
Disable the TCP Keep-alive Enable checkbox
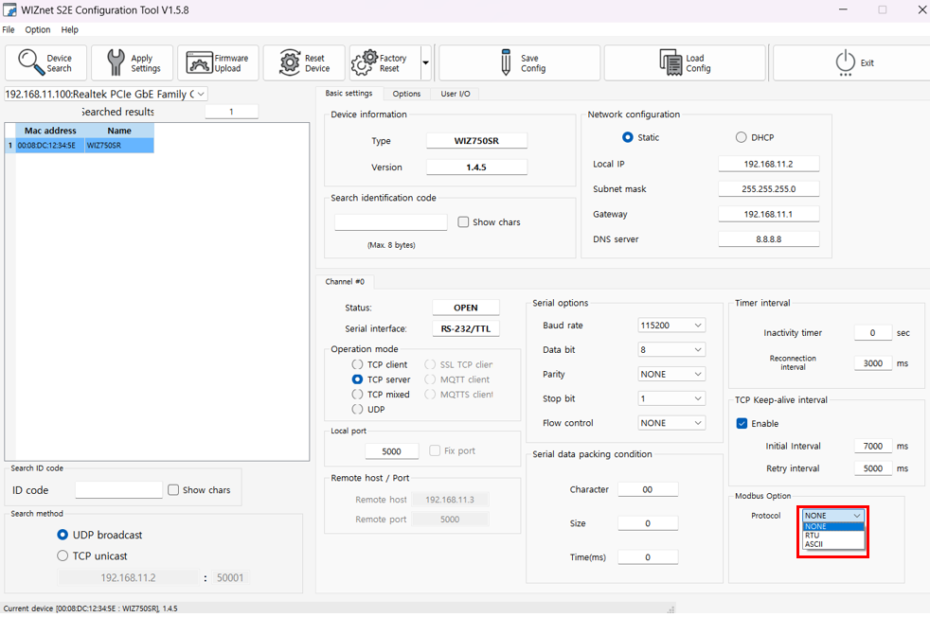tap(742, 423)
